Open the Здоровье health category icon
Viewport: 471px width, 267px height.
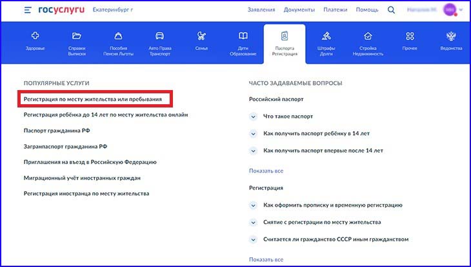35,36
